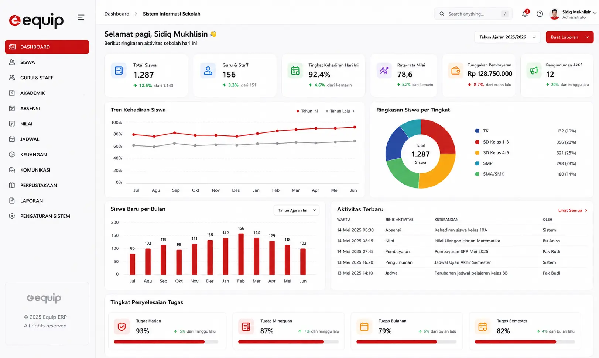Click the Tugas Harian shield icon

coord(121,327)
